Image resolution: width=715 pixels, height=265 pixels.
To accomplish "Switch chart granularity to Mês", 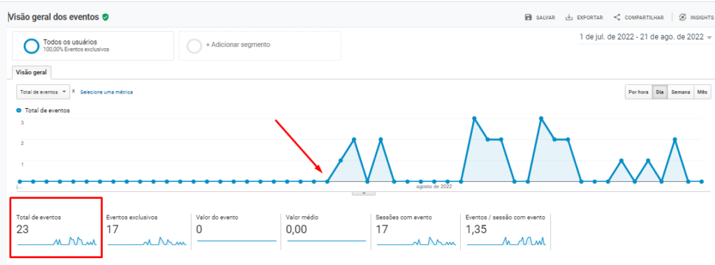I will point(702,92).
